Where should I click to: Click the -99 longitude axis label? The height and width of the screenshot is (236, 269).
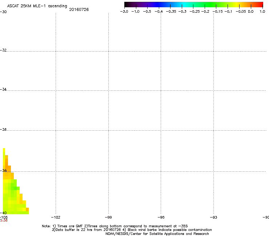108,217
